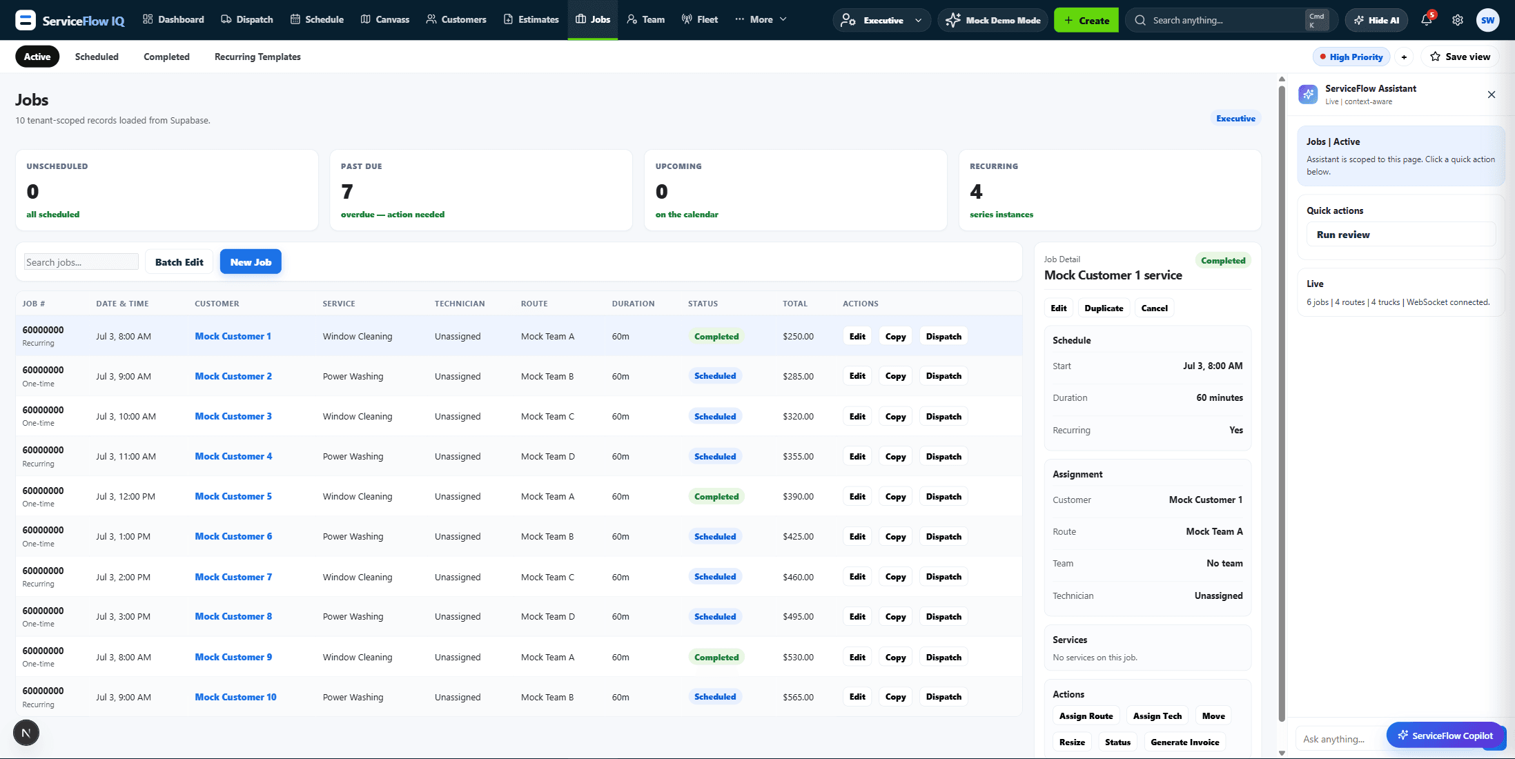
Task: Open the Estimates page
Action: coord(531,19)
